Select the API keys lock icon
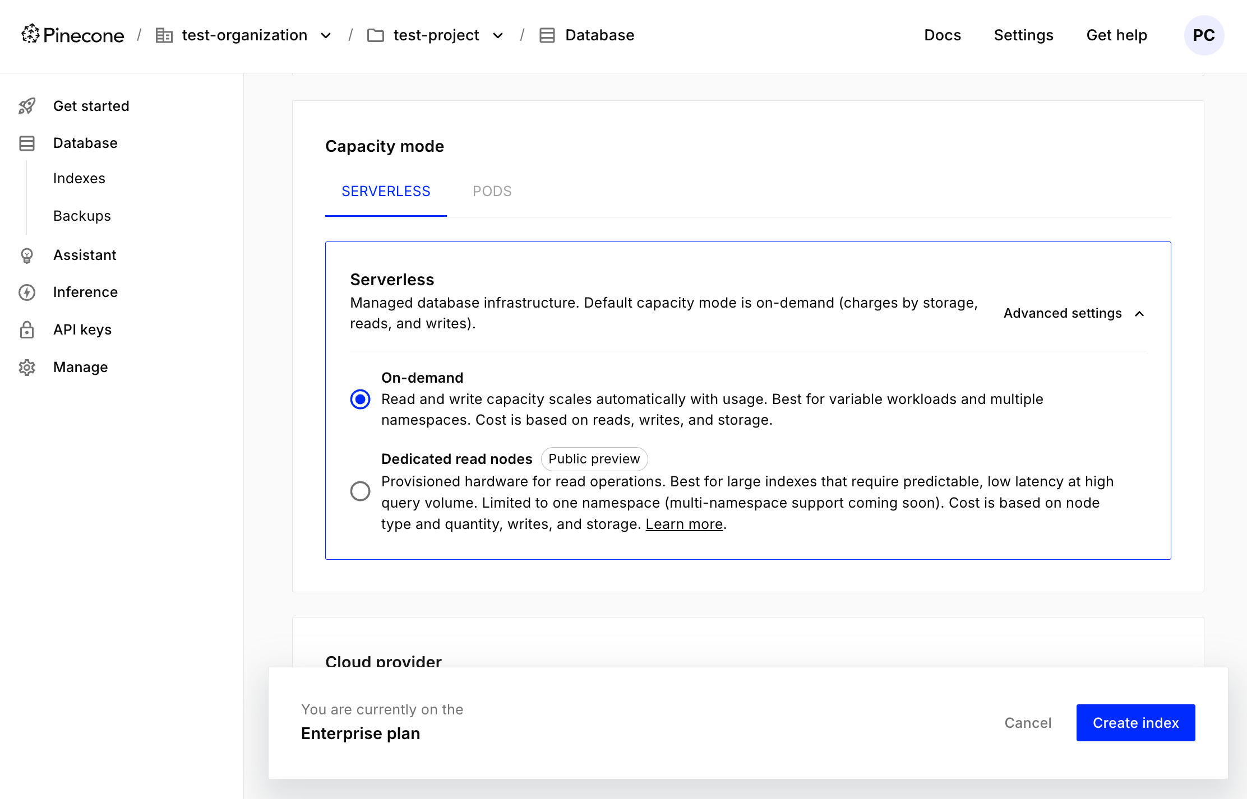 (x=27, y=330)
